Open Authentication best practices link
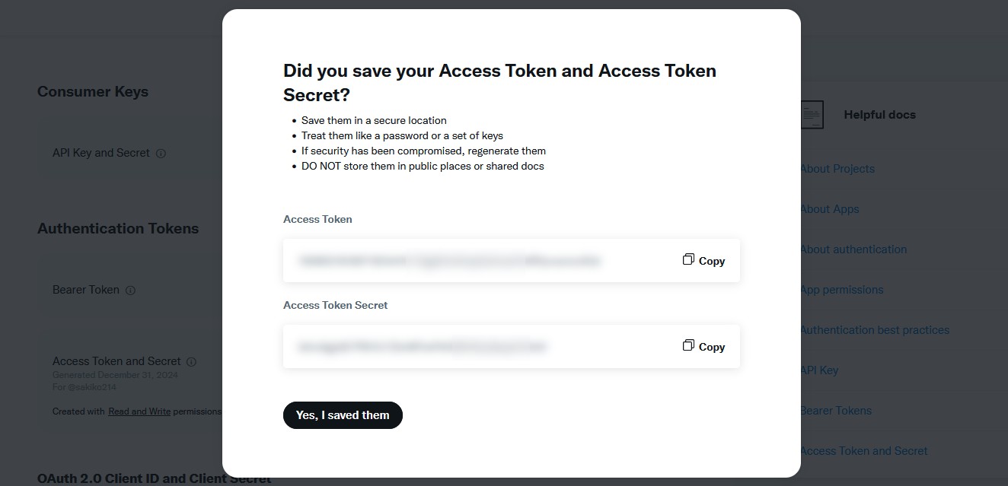Viewport: 1008px width, 486px height. point(875,330)
